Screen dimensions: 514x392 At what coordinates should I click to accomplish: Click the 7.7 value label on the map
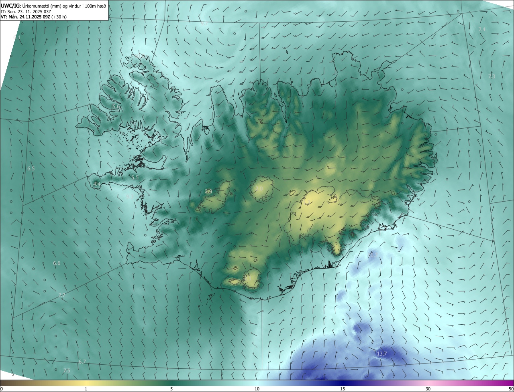62,295
